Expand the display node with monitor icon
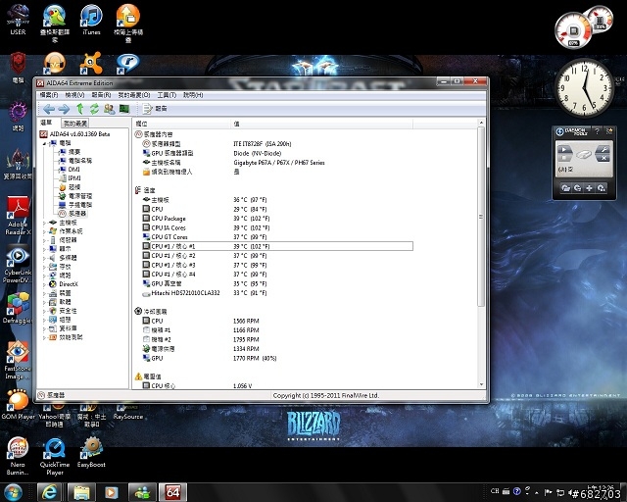 click(x=44, y=249)
